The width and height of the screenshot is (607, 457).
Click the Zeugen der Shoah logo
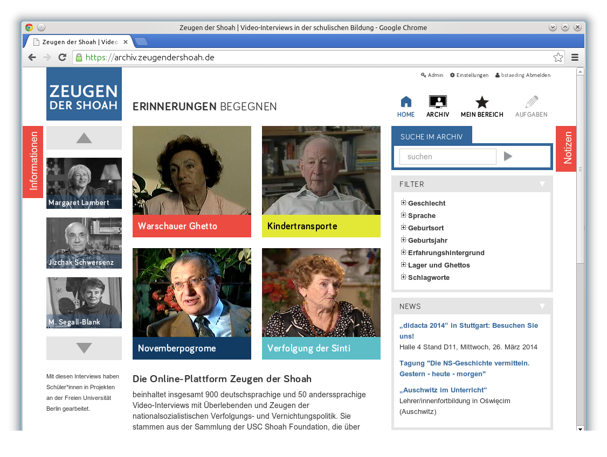click(84, 94)
